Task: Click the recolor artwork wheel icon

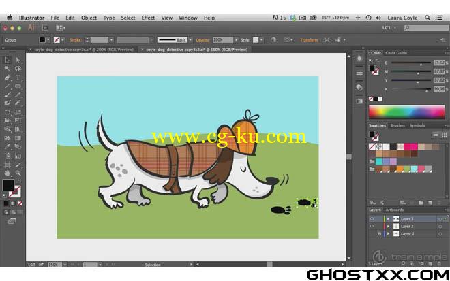Action: point(273,40)
